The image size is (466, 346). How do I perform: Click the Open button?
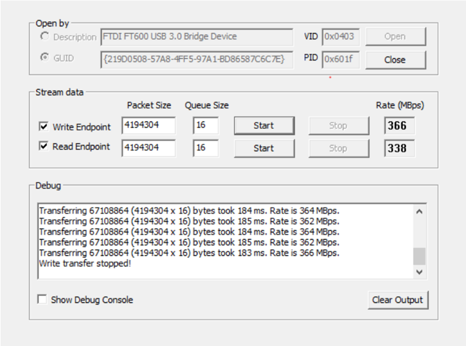[395, 37]
